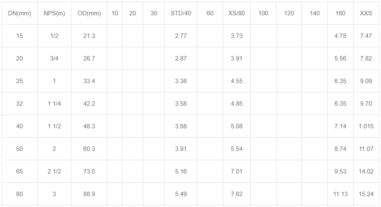Viewport: 381px width, 207px height.
Task: Select the XXS column header
Action: 366,13
